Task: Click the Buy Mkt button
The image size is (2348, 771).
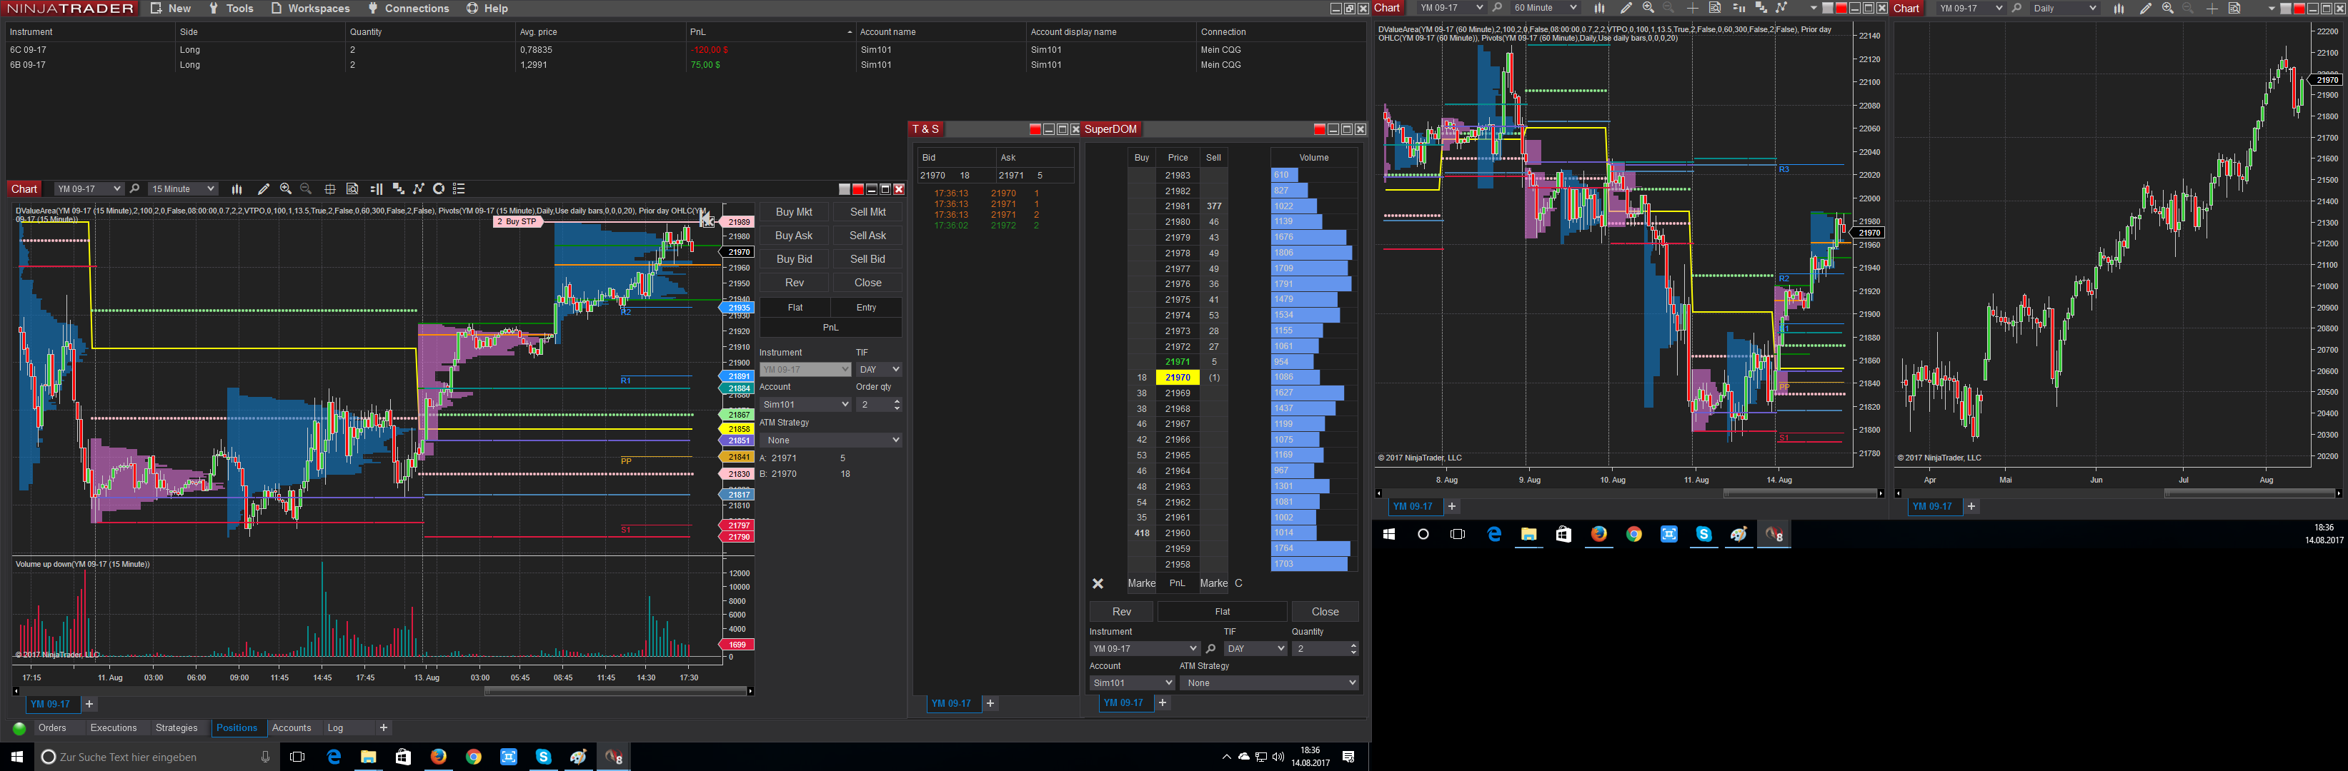Action: [794, 212]
